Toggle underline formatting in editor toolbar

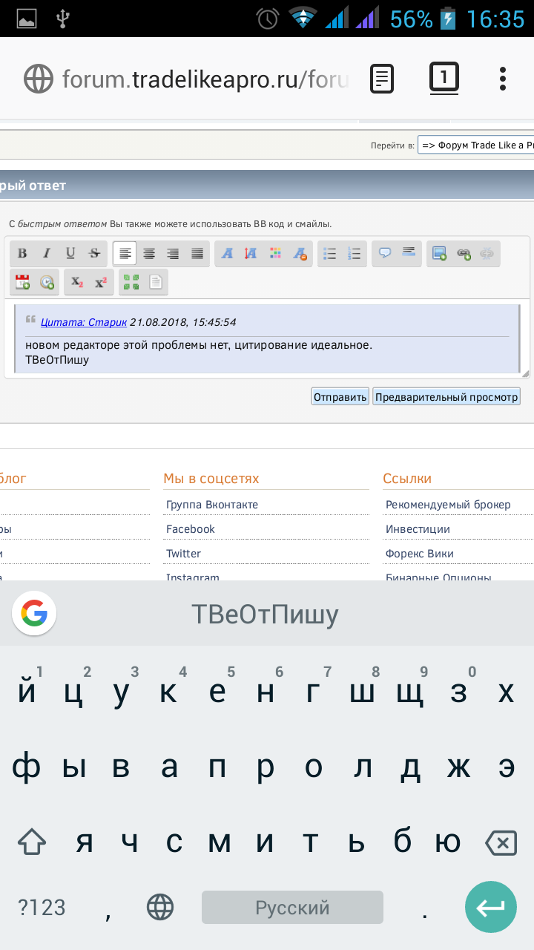70,254
